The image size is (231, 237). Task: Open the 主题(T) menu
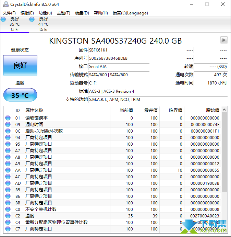(63, 13)
